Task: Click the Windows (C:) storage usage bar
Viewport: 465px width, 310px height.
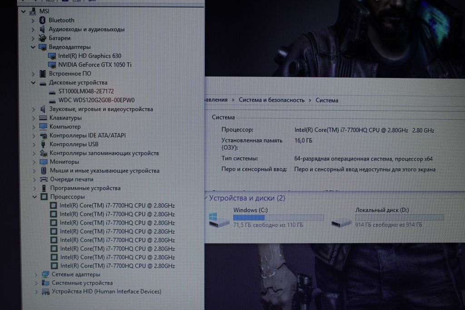Action: (x=278, y=217)
